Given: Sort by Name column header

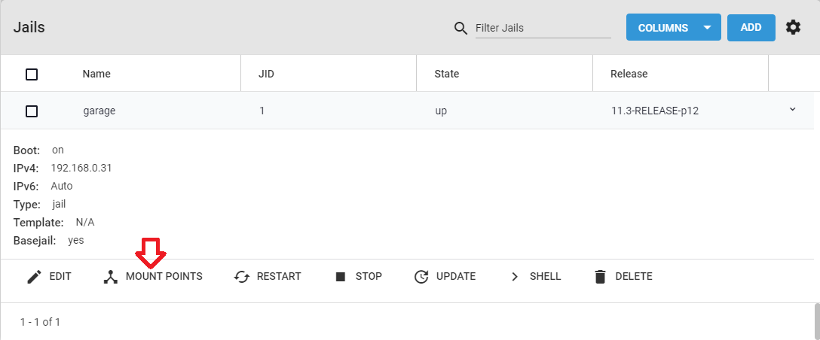Looking at the screenshot, I should coord(96,74).
